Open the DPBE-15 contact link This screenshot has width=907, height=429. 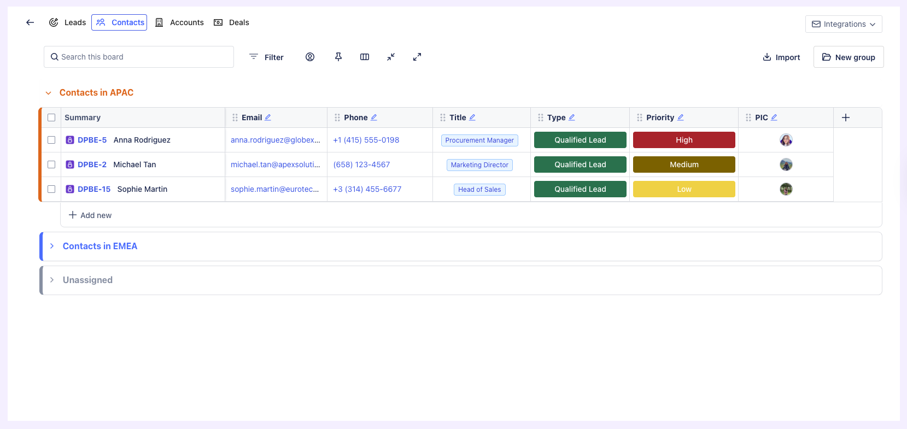[x=94, y=189]
